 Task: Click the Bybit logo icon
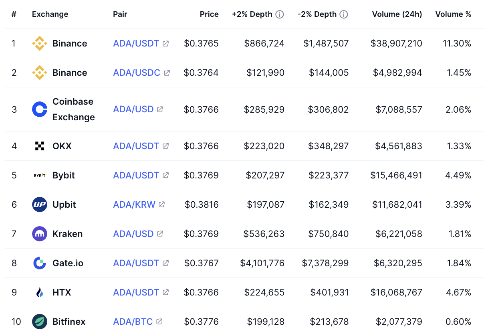coord(40,175)
